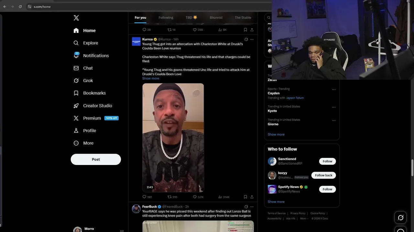Open Grok icon on FearBuck post

[x=246, y=207]
